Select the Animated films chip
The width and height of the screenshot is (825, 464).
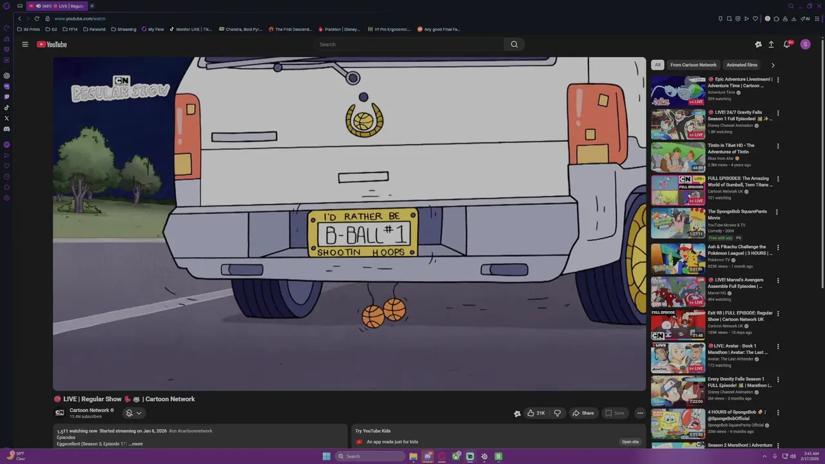click(x=742, y=65)
